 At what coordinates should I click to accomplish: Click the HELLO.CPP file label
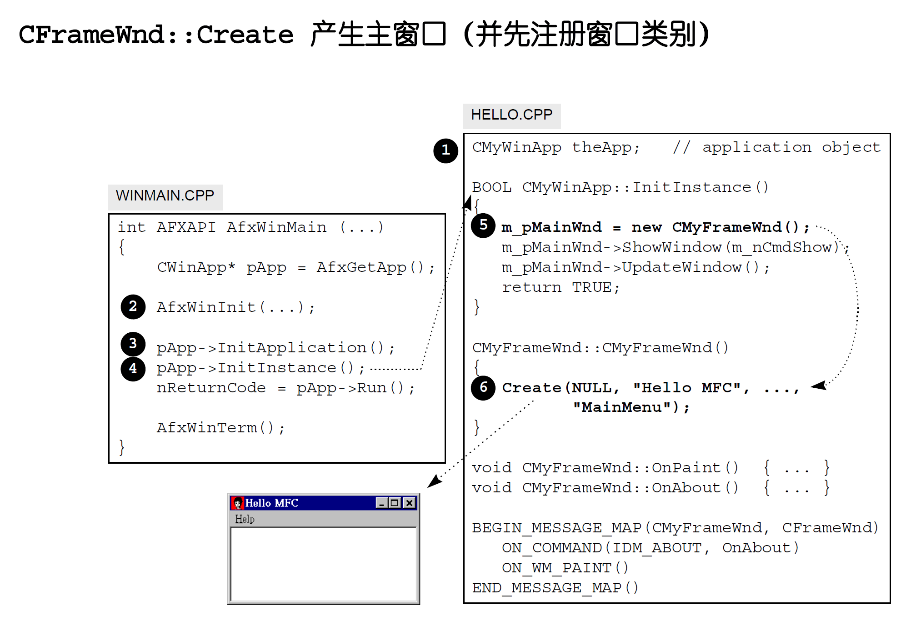click(511, 115)
